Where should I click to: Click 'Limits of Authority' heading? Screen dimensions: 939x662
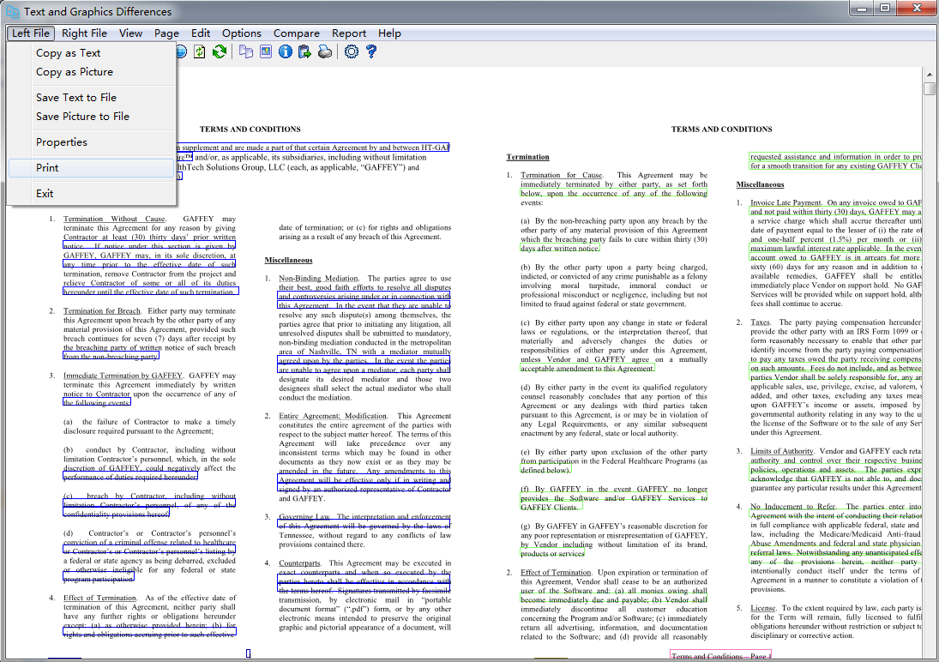coord(782,451)
